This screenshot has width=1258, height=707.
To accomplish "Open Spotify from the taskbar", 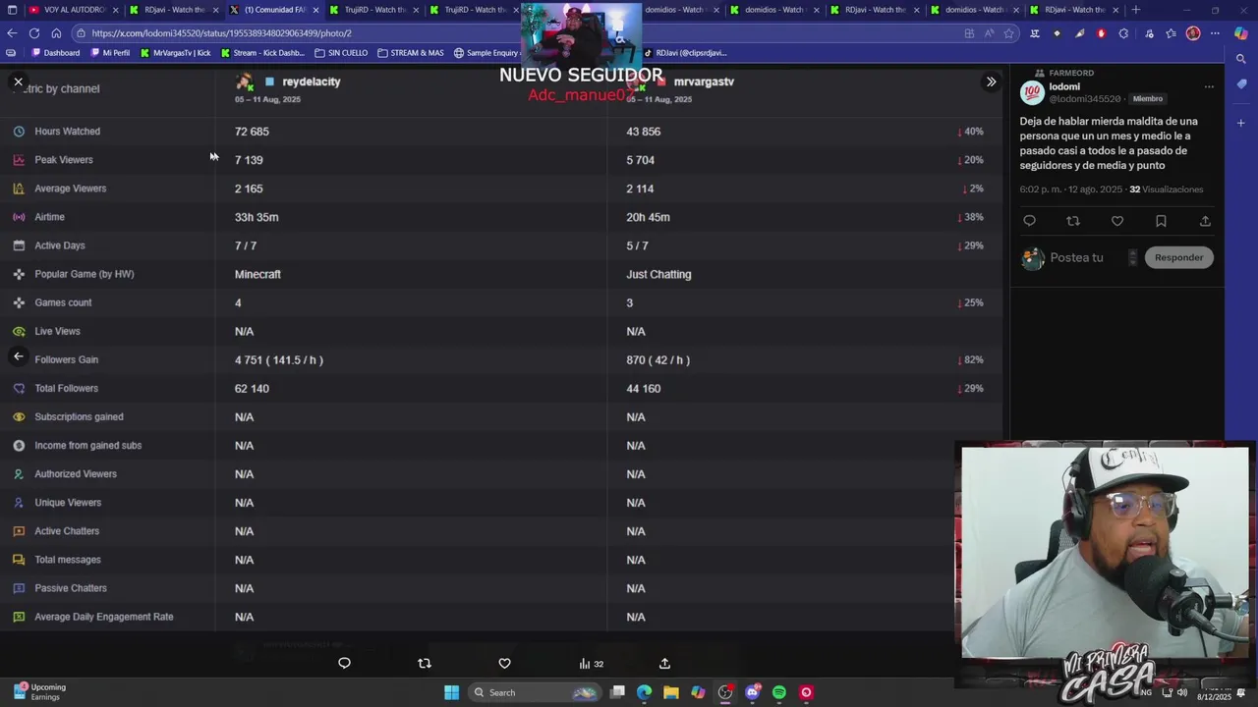I will (x=779, y=692).
